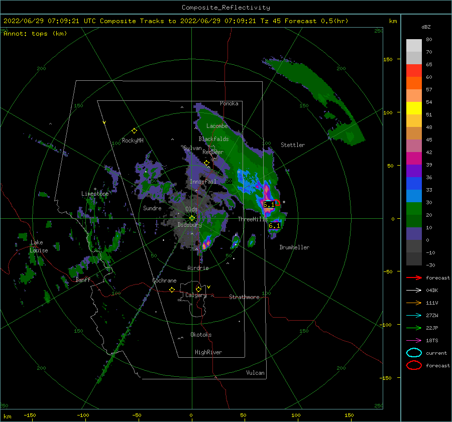Click the white 04DK arrow legend icon

pos(414,290)
